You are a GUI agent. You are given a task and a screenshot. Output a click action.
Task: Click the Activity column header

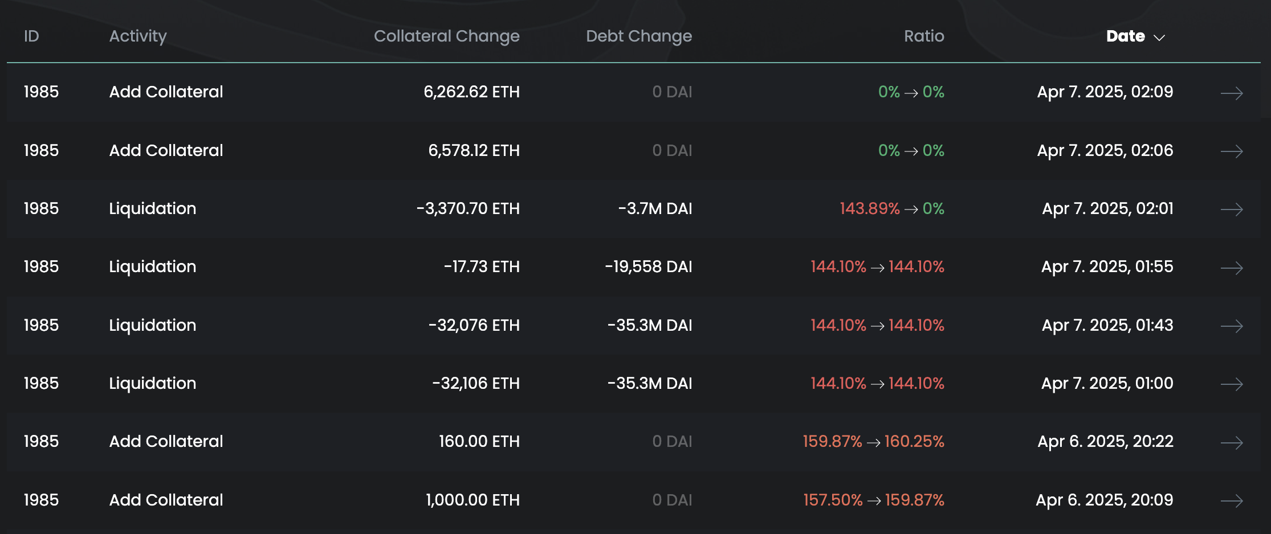[x=138, y=36]
